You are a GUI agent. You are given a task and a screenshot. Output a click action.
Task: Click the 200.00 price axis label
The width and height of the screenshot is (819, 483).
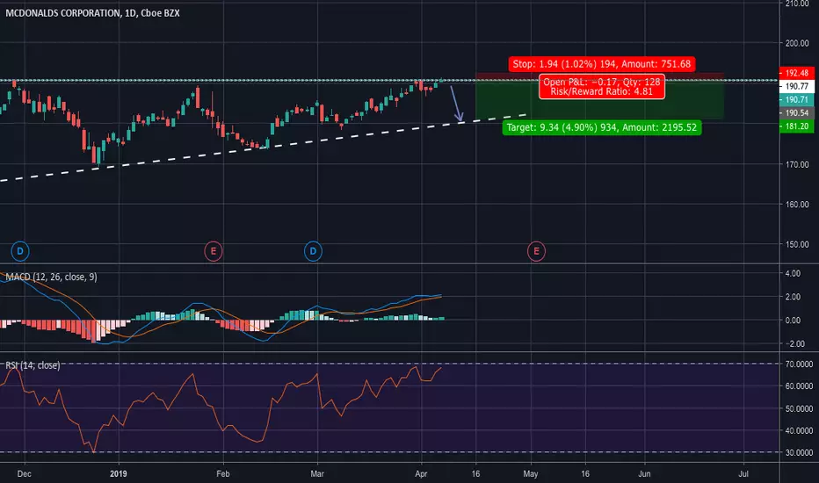797,43
